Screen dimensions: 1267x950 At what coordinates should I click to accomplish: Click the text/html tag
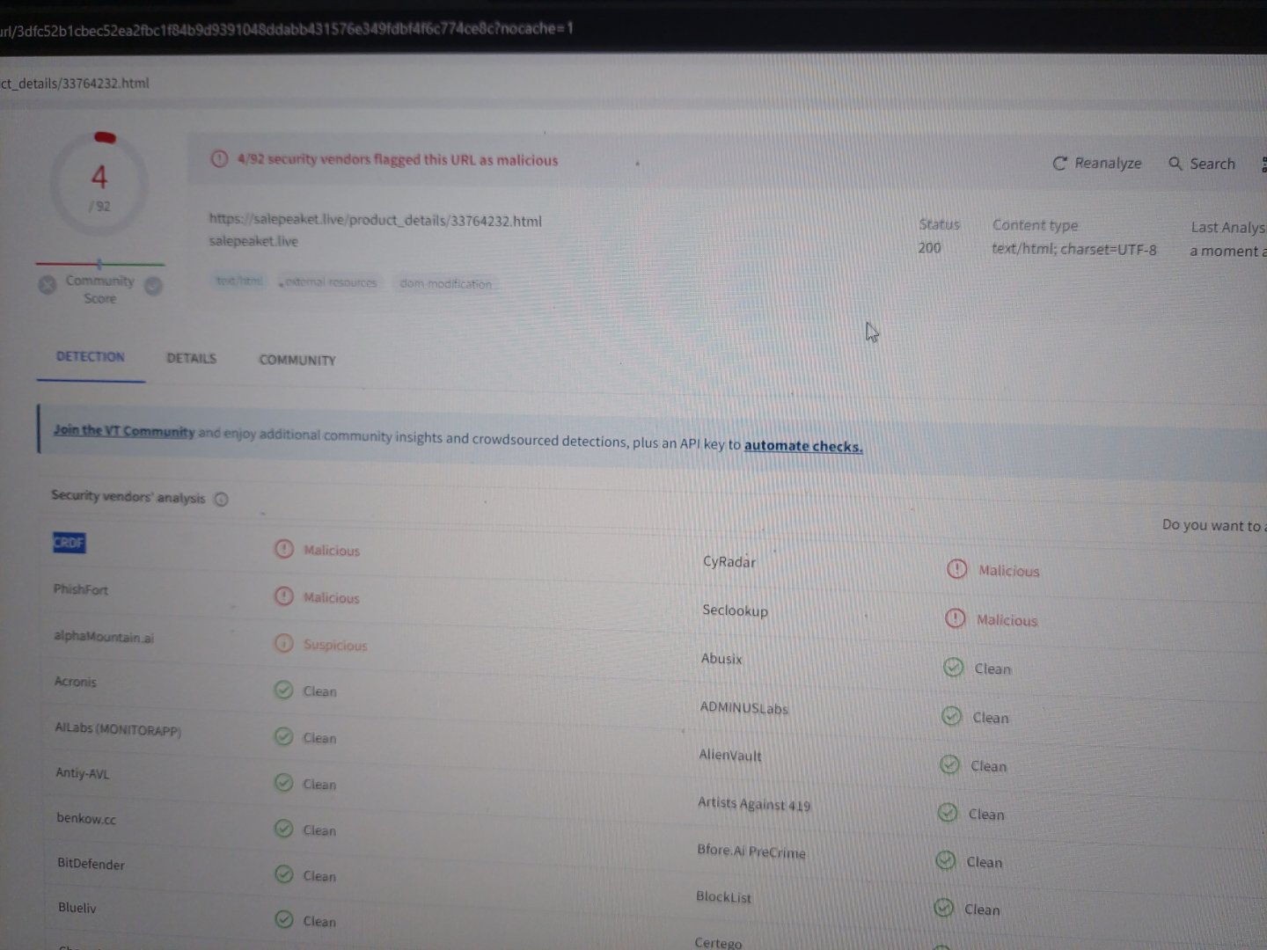[239, 281]
